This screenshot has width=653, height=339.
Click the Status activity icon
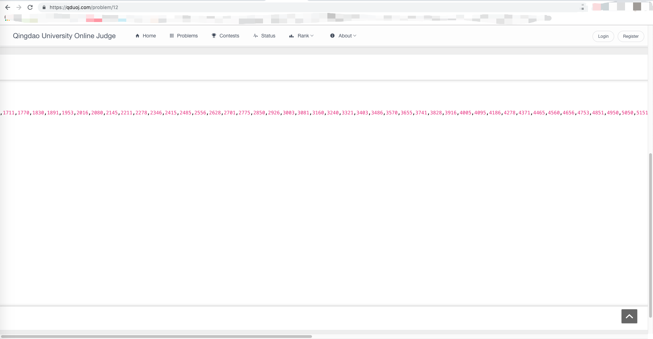click(255, 35)
